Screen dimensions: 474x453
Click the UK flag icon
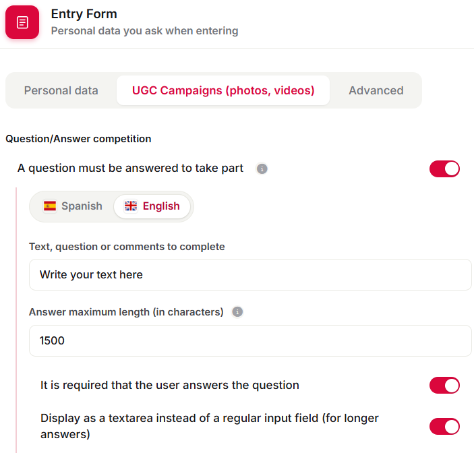pos(131,206)
